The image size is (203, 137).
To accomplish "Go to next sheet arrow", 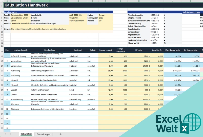I will (11, 134).
